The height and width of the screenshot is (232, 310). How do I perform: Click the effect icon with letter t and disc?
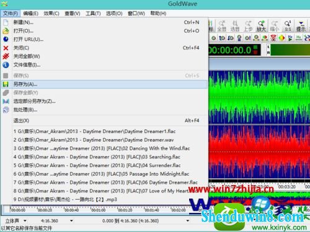coord(222,38)
